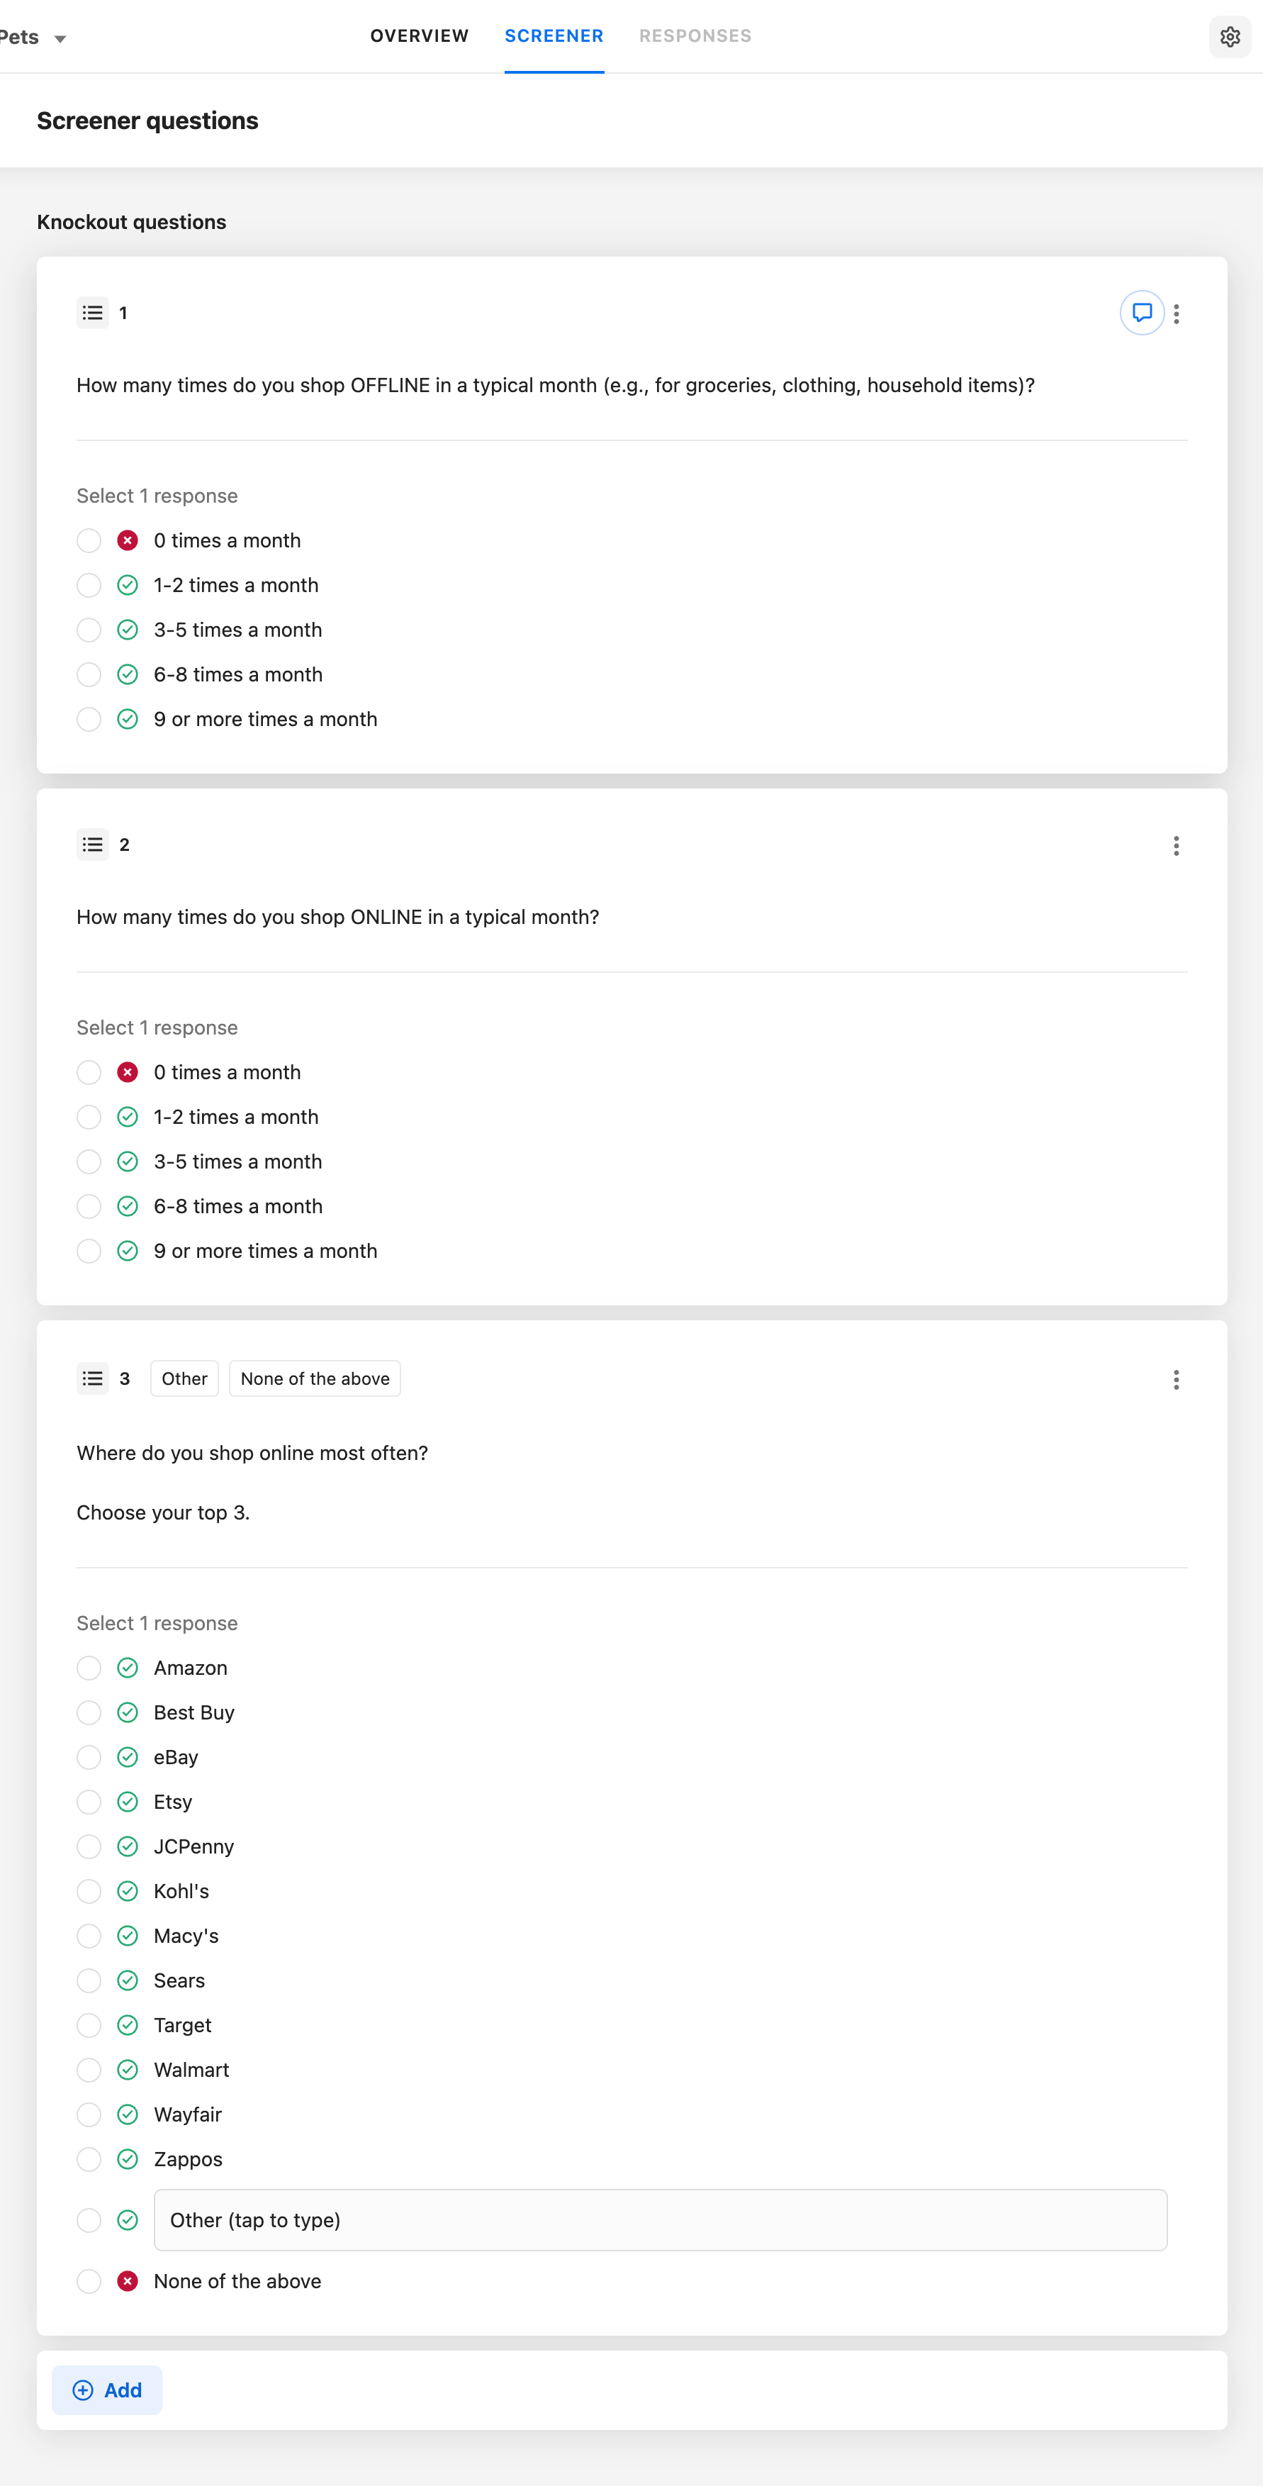
Task: Switch to the Responses tab
Action: click(x=695, y=35)
